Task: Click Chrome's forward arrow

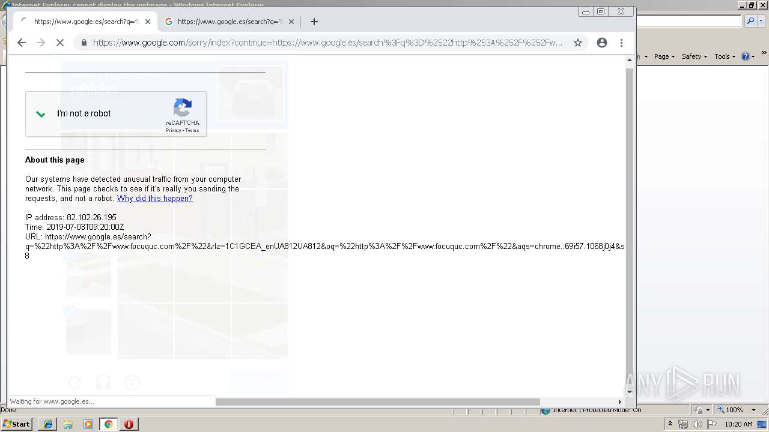Action: click(41, 43)
